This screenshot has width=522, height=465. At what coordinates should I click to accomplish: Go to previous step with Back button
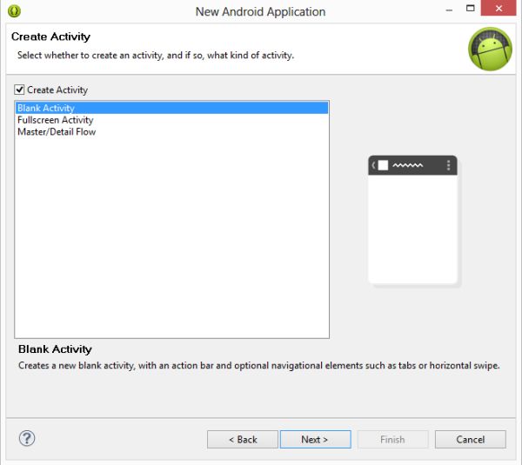tap(243, 440)
